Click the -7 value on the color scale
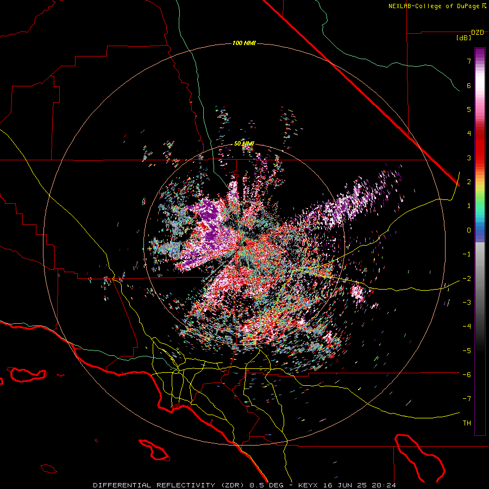Screen dimensions: 489x489 (x=467, y=399)
